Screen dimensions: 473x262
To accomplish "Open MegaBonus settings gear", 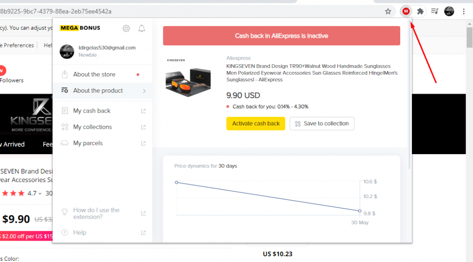I will (126, 28).
